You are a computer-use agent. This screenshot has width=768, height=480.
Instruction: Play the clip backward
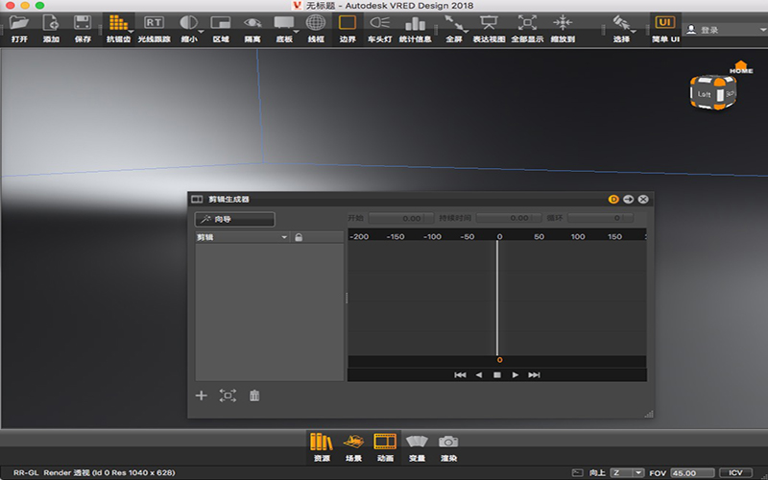point(478,374)
